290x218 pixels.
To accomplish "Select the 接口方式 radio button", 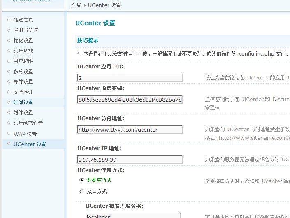I will coord(81,191).
